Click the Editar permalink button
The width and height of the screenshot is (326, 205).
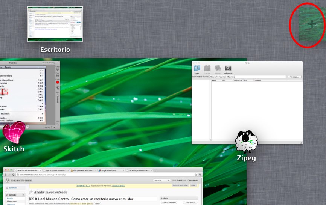(x=97, y=204)
